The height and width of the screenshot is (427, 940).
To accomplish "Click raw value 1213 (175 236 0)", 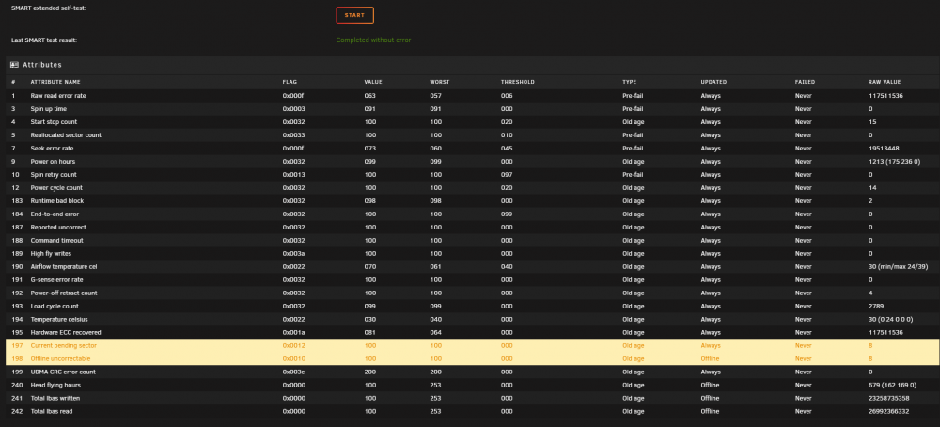I will click(x=894, y=162).
